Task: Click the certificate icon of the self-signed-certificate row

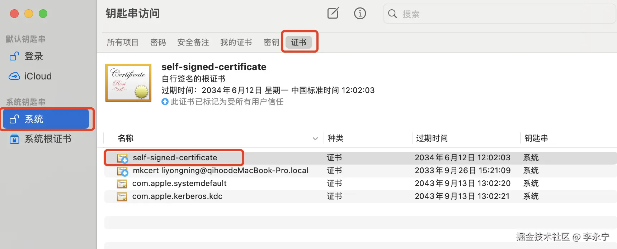Action: pos(122,158)
